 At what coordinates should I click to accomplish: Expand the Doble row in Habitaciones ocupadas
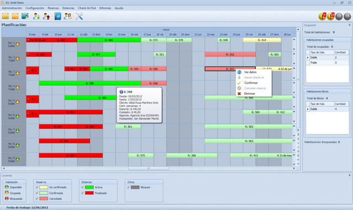(308, 58)
